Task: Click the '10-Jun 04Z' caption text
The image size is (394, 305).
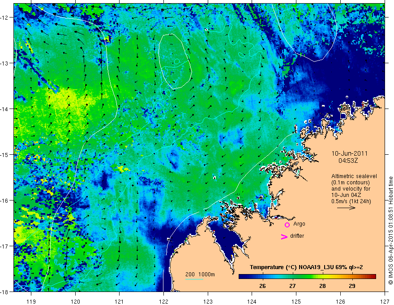Action: (346, 195)
